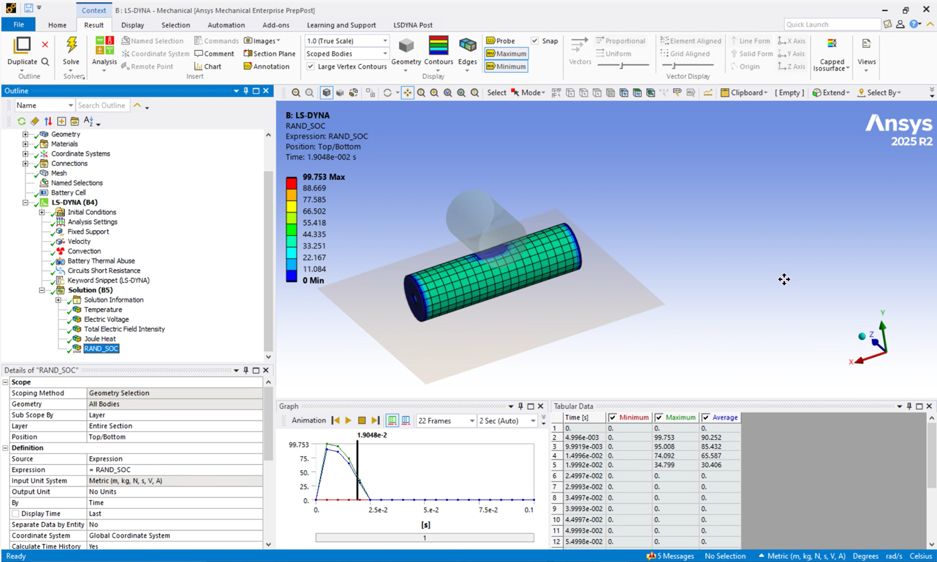The height and width of the screenshot is (562, 937).
Task: Open the Automation ribbon tab
Action: click(x=226, y=25)
